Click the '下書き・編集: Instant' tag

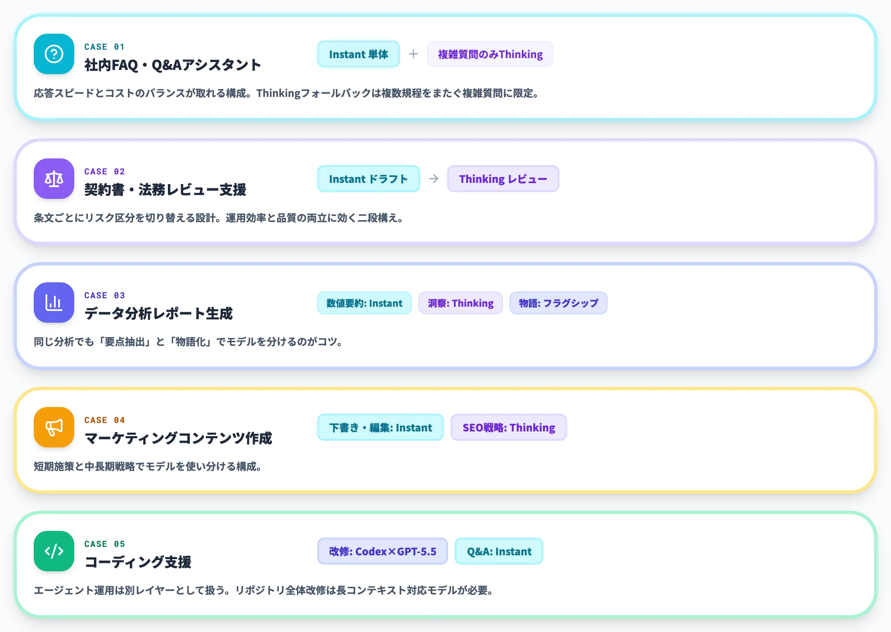click(381, 427)
